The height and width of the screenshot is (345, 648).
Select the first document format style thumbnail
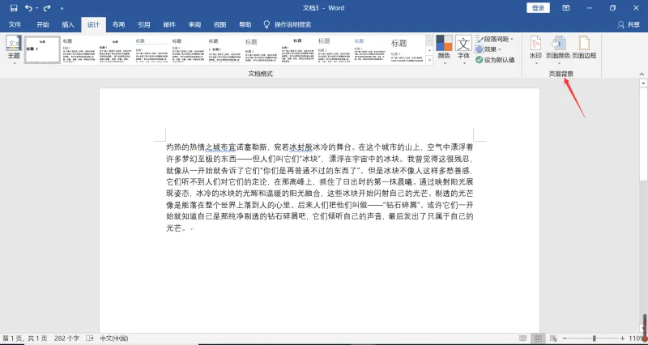pyautogui.click(x=43, y=50)
